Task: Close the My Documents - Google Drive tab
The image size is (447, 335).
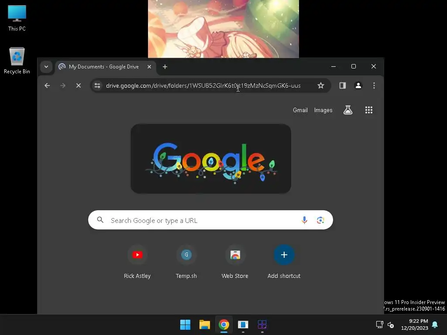Action: coord(149,67)
